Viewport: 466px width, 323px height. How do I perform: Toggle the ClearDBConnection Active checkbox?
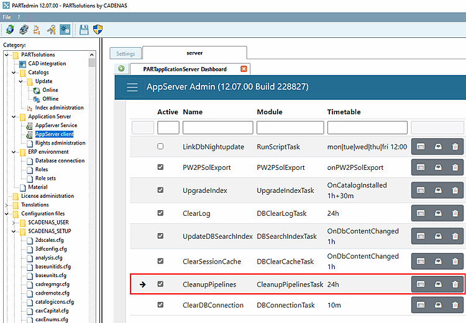(160, 304)
